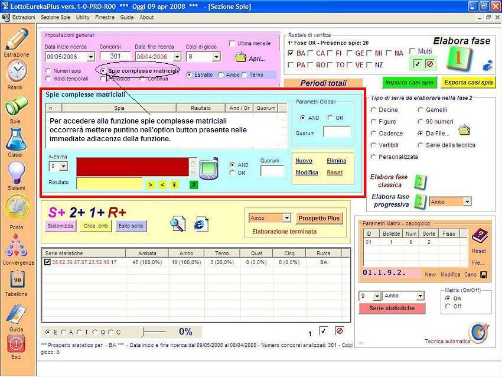Click the handheld device icon
The height and width of the screenshot is (377, 502).
pyautogui.click(x=208, y=168)
